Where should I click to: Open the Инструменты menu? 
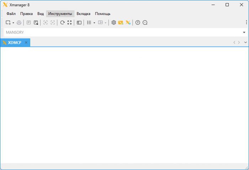tap(60, 14)
